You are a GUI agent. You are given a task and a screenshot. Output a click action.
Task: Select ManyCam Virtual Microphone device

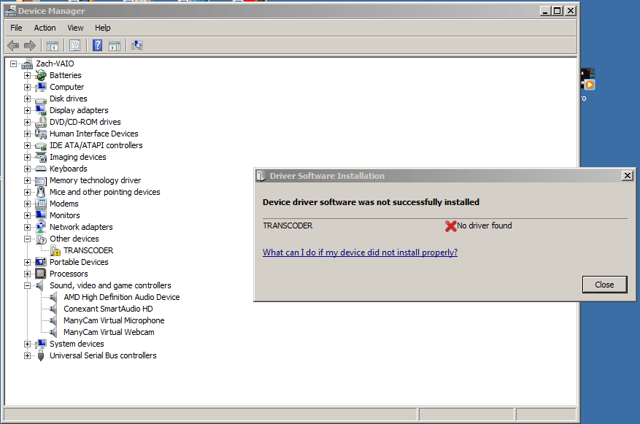[114, 321]
